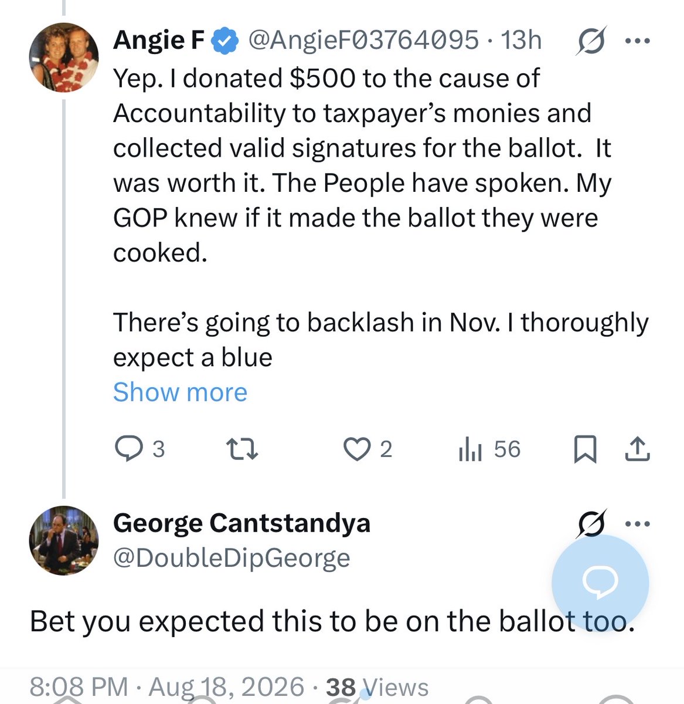Repost Angie F's tweet

point(242,450)
